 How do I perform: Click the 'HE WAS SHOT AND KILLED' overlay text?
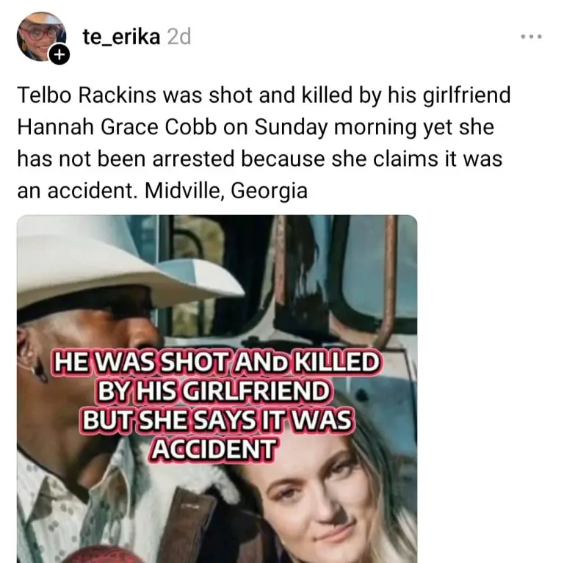point(217,362)
